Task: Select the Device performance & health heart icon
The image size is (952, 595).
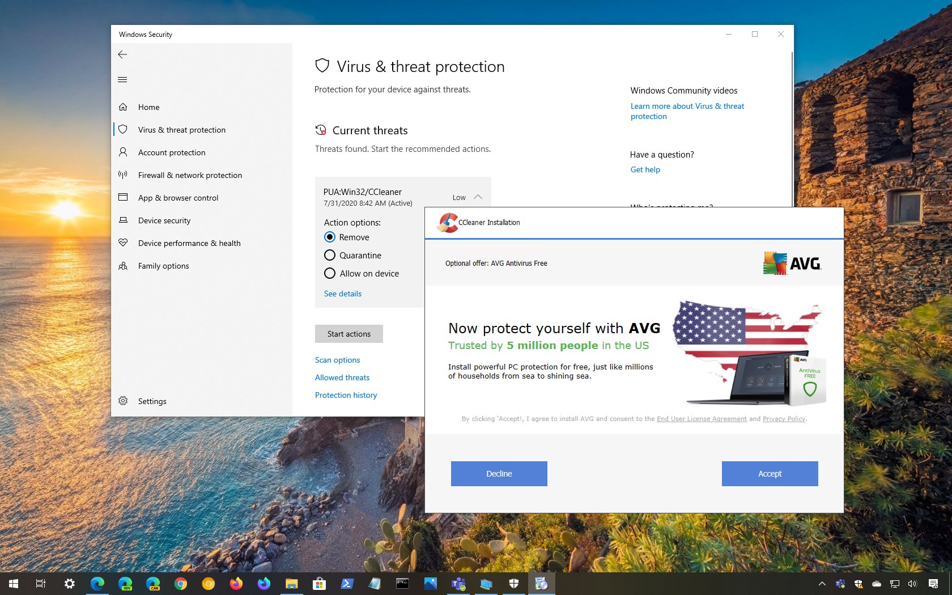Action: click(123, 243)
